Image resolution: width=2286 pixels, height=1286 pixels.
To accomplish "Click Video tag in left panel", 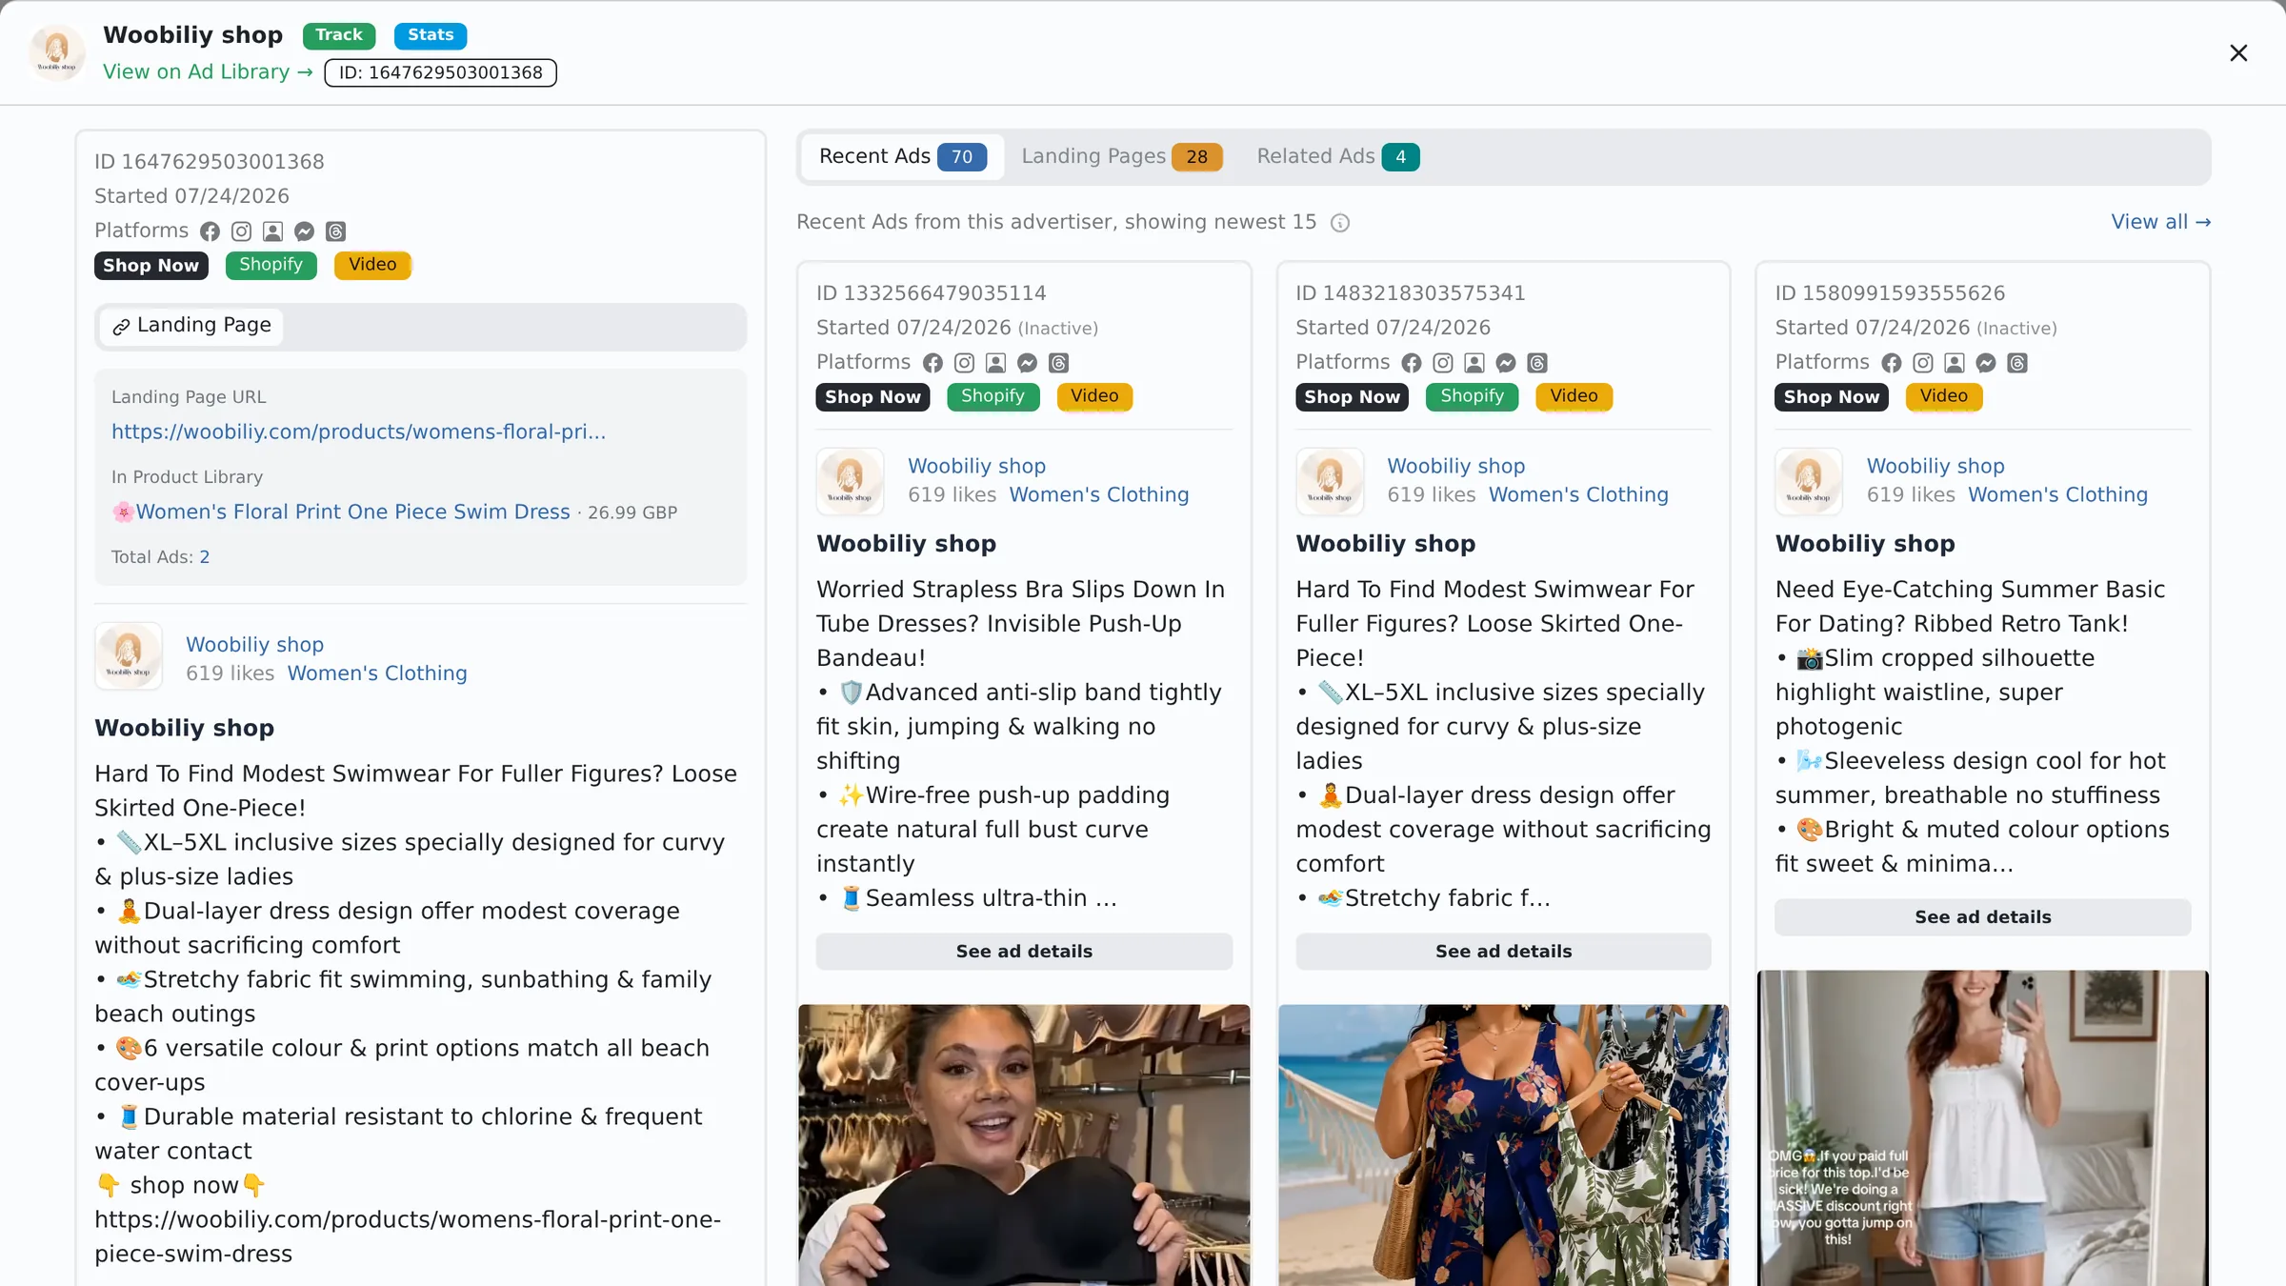I will [x=372, y=265].
